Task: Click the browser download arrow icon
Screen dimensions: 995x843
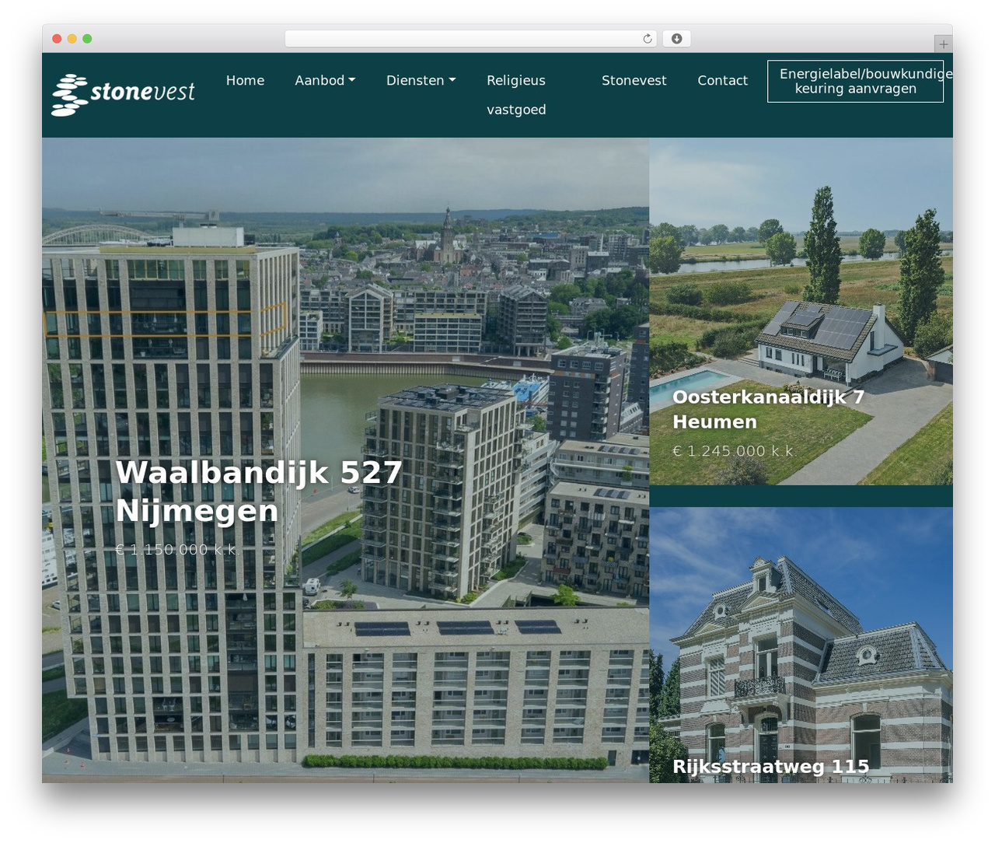Action: 677,39
